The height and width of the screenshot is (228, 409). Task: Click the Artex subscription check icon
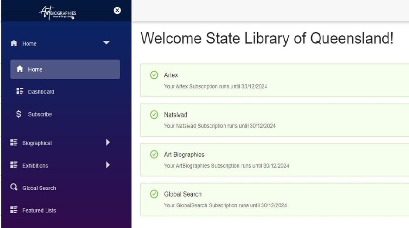(x=154, y=75)
